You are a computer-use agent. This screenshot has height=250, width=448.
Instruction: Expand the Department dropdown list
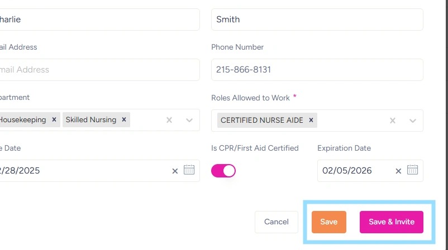click(x=189, y=120)
